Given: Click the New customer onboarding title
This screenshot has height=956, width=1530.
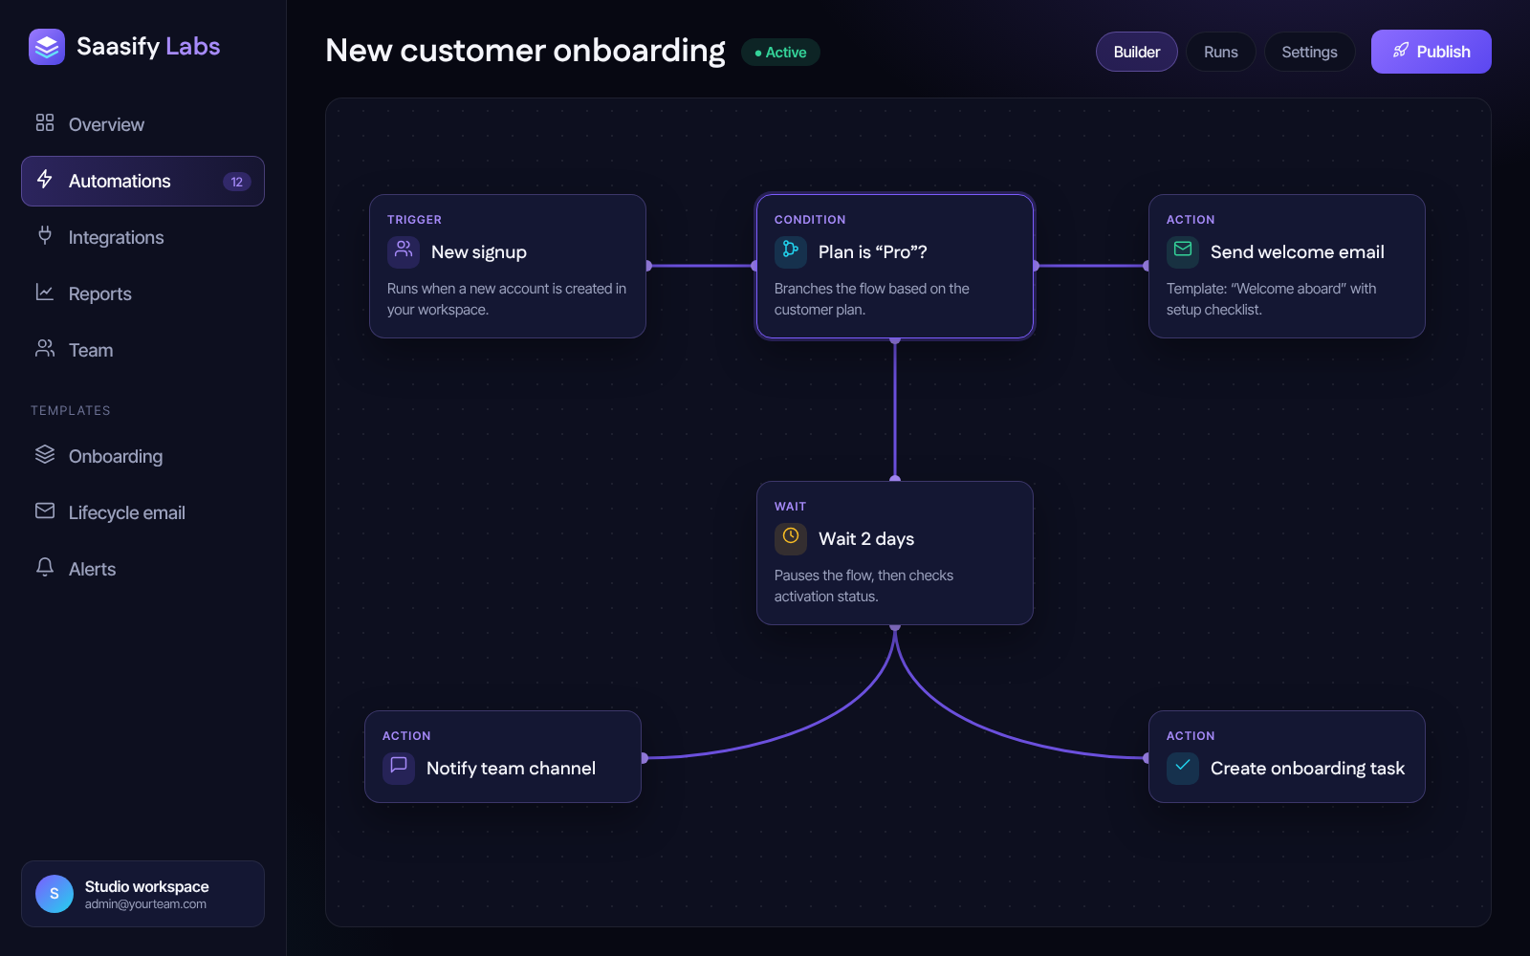Looking at the screenshot, I should coord(525,50).
